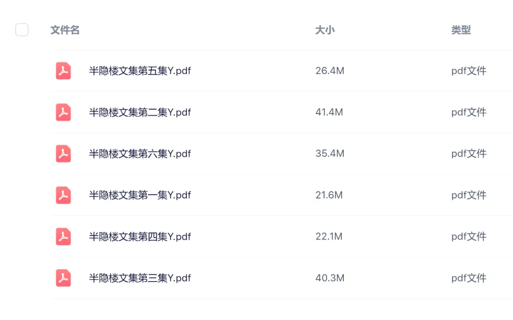Click PDF icon of 半隐楼文集第六集Y.pdf

[63, 154]
